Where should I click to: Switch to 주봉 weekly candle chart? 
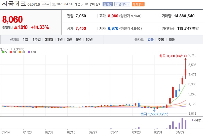pos(161,39)
